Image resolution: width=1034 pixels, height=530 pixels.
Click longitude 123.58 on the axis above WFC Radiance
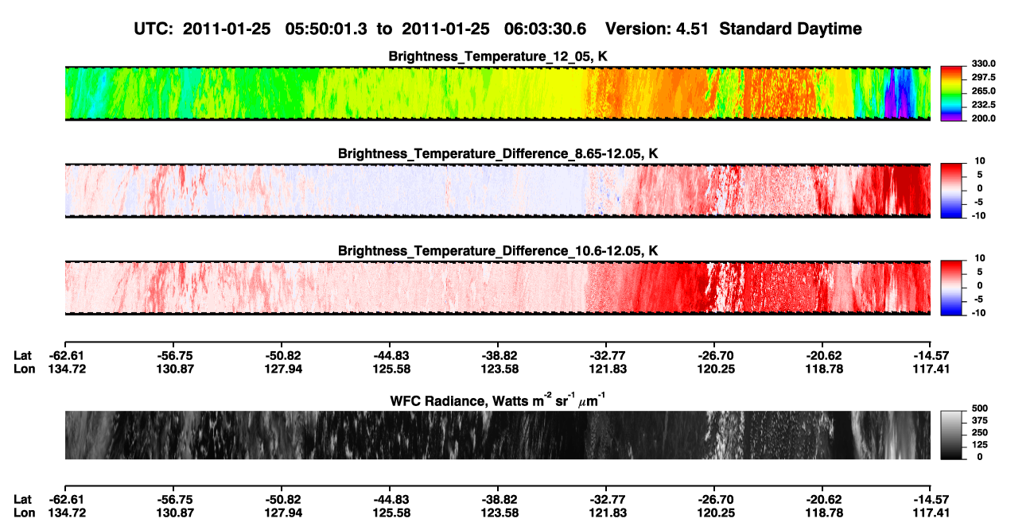[x=498, y=368]
